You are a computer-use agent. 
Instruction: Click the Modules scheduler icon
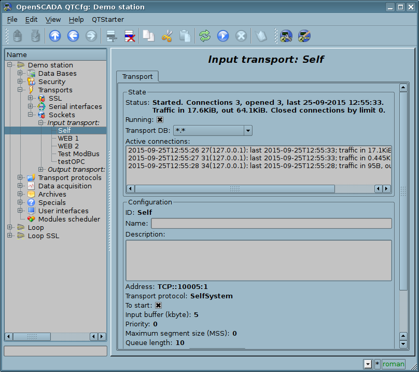(31, 219)
